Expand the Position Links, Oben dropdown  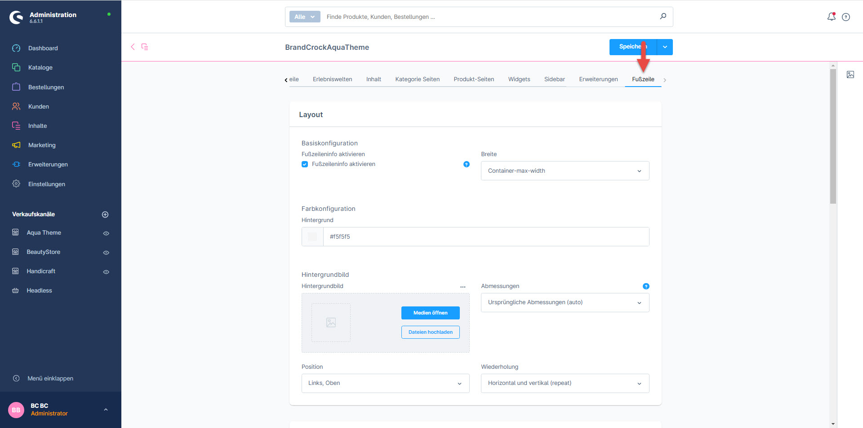pyautogui.click(x=385, y=383)
